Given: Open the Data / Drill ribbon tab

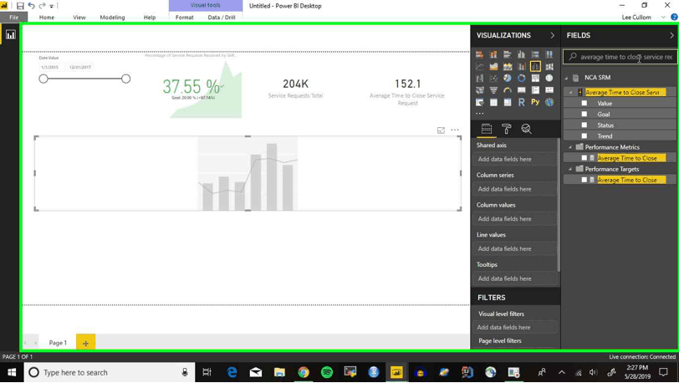Looking at the screenshot, I should [222, 18].
